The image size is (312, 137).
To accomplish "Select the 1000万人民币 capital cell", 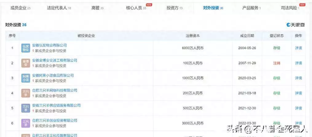I will point(193,78).
